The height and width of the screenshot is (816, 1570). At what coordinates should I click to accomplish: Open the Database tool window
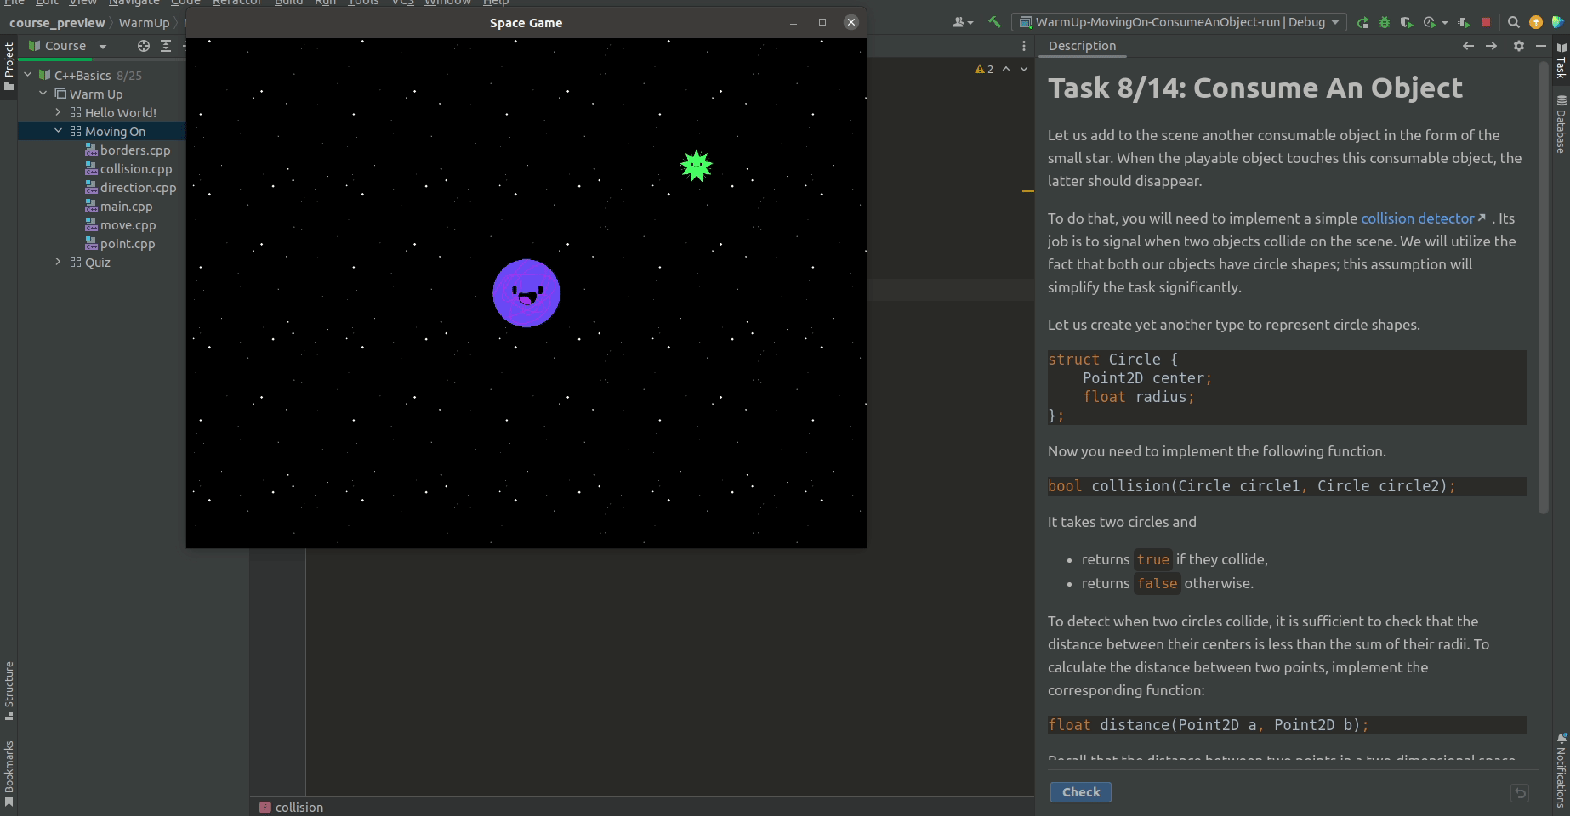(x=1560, y=124)
